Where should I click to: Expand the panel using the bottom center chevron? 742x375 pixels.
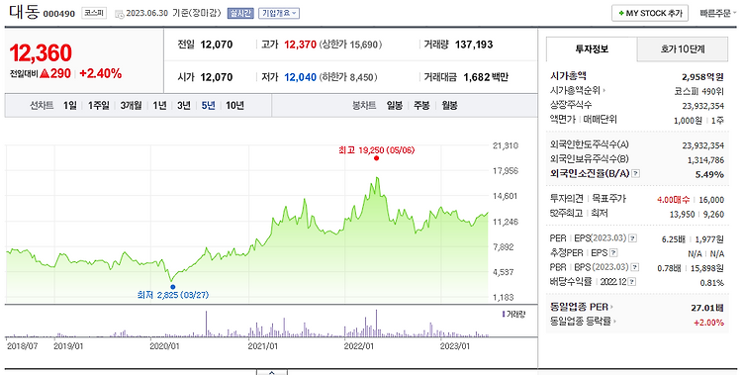coord(272,372)
